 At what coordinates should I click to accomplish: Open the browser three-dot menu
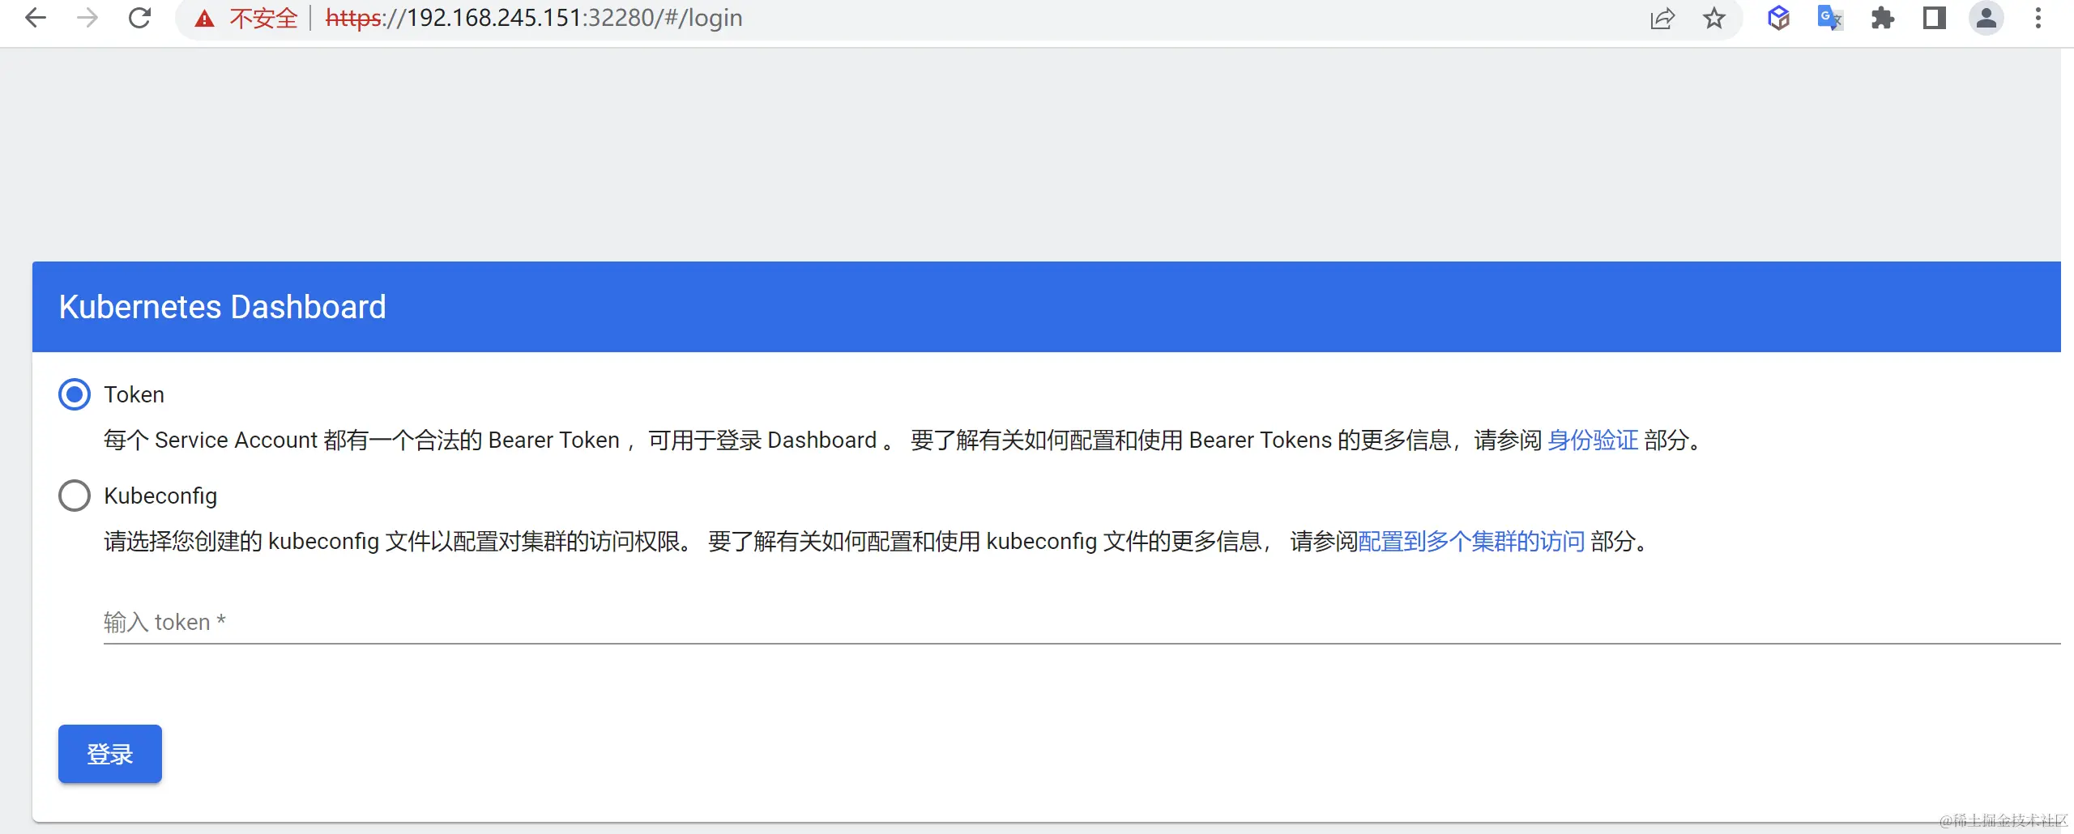pos(2038,18)
